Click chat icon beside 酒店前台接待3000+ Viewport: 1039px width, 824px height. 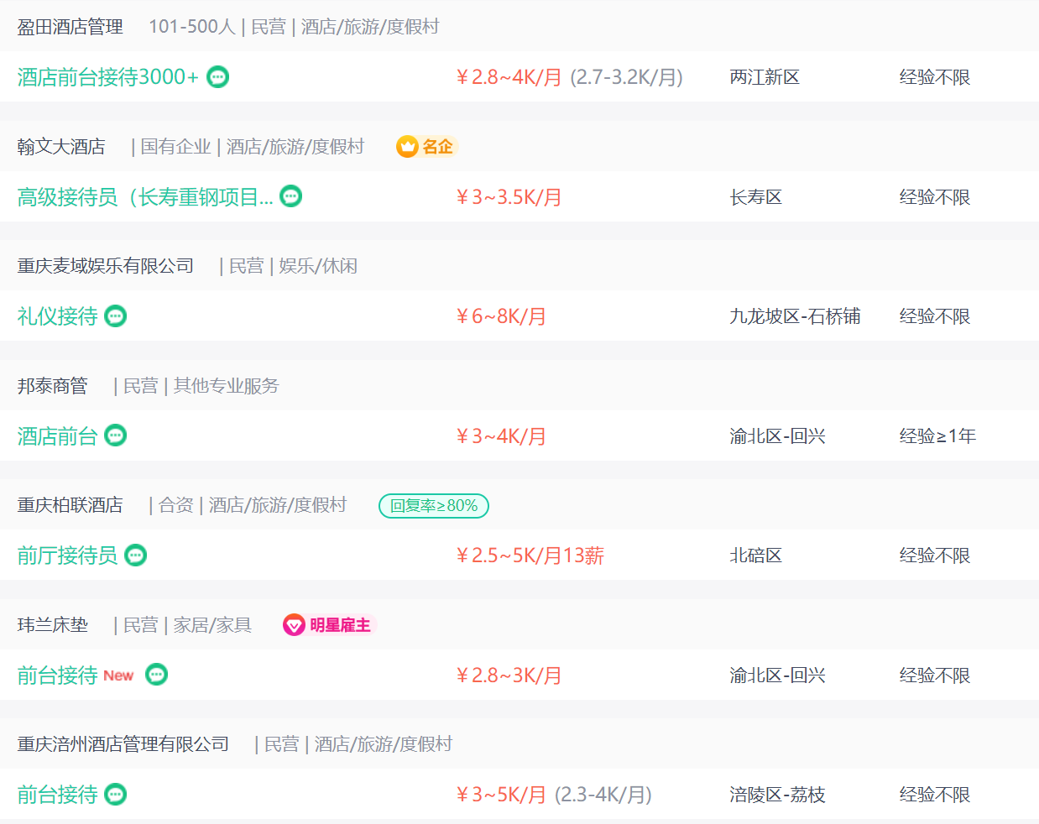[217, 77]
